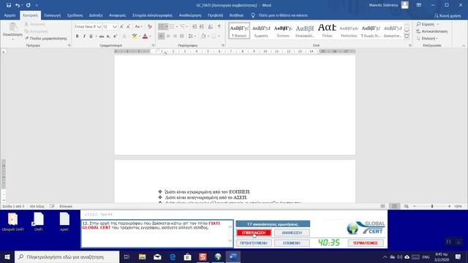The image size is (468, 263).
Task: Expand the Styles gallery More arrow
Action: 407,37
